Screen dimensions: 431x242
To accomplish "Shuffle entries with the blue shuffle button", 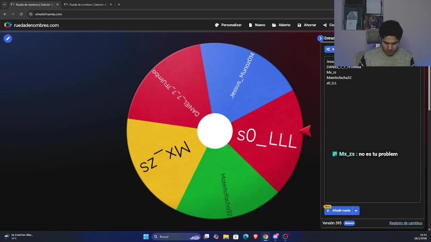I will [x=329, y=49].
